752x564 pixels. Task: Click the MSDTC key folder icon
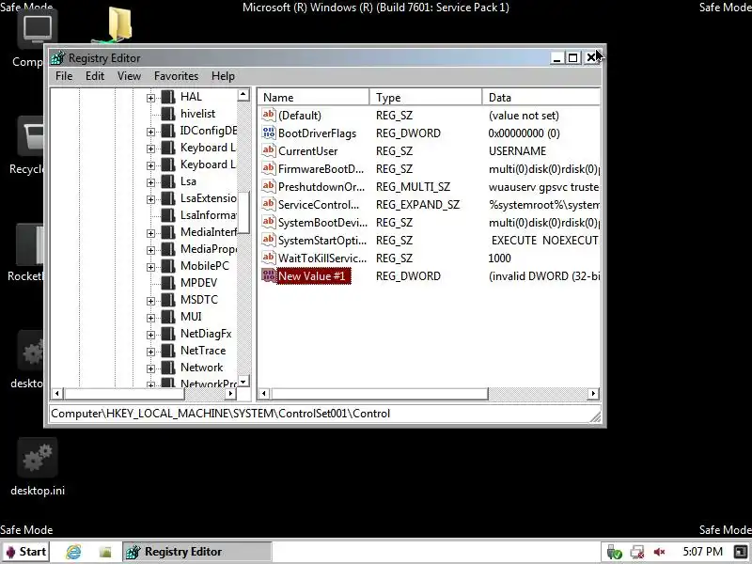[x=168, y=300]
